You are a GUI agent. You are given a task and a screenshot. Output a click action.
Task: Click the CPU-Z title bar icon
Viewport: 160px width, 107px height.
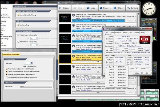(x=104, y=29)
